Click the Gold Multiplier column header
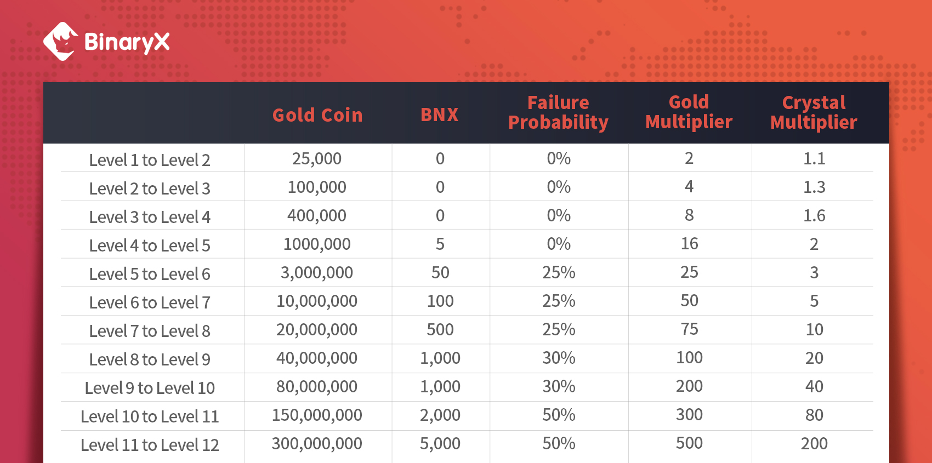This screenshot has height=463, width=932. (689, 112)
